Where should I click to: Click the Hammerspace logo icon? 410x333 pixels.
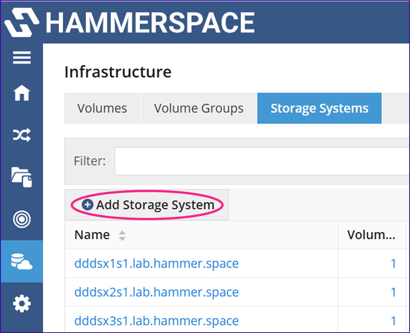(x=22, y=22)
